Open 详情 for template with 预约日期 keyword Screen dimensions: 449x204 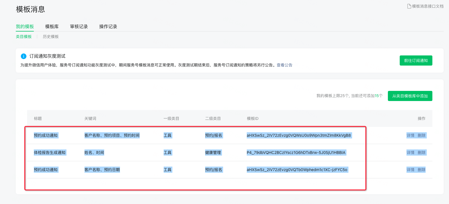click(410, 170)
